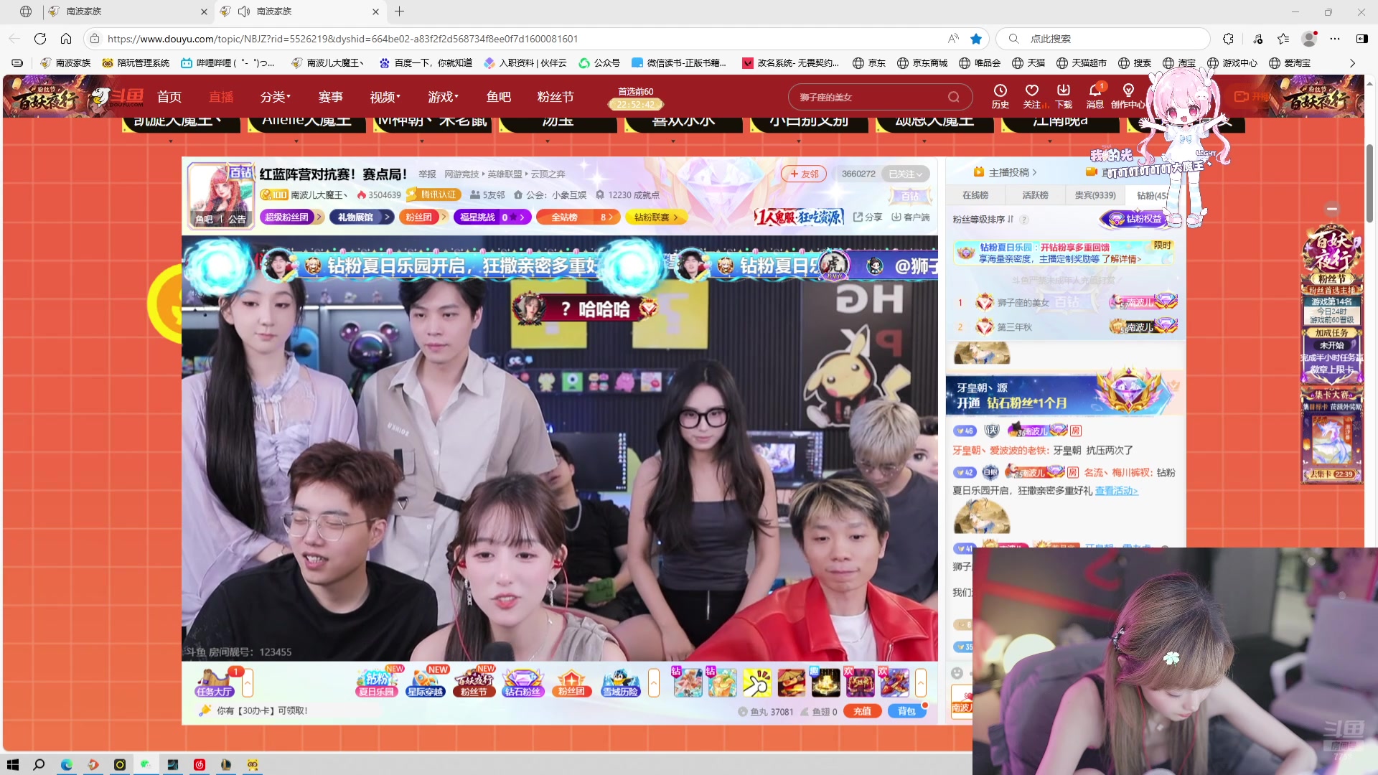Expand the arrow next to 任务大厅
The width and height of the screenshot is (1378, 775).
pos(248,682)
